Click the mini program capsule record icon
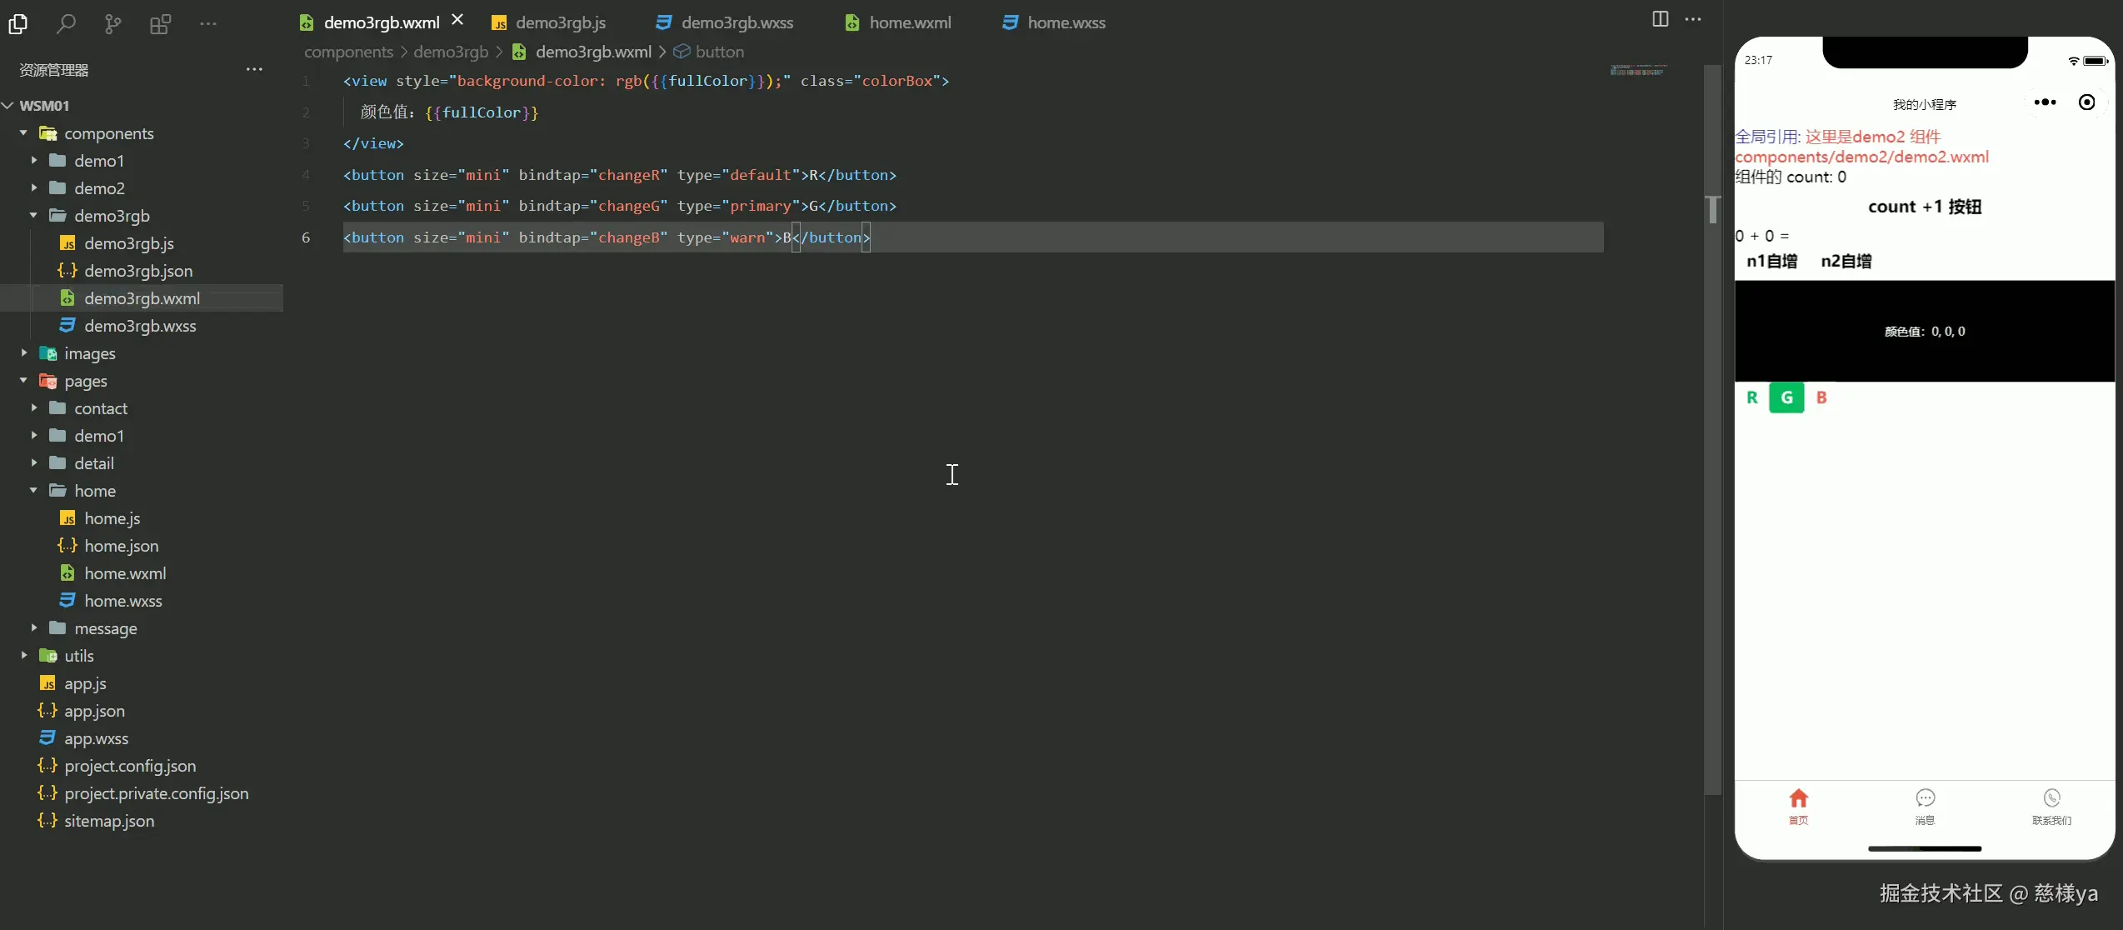Screen dimensions: 2123x930 (x=2086, y=102)
